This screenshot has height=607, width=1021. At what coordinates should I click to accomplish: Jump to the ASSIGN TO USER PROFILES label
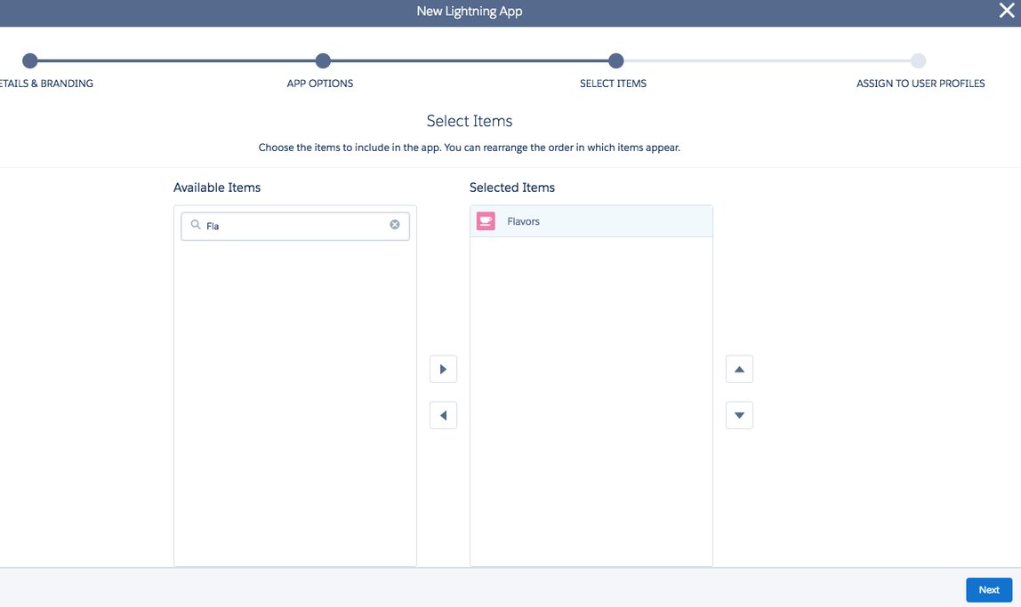pyautogui.click(x=921, y=84)
